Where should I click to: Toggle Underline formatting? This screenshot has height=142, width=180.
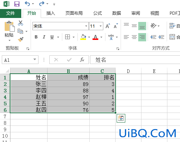click(52, 37)
